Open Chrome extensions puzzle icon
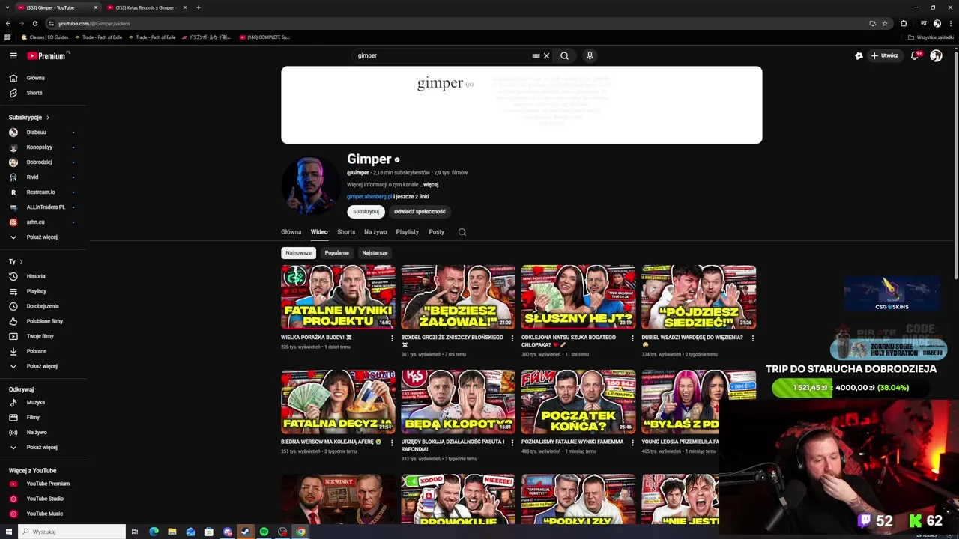The height and width of the screenshot is (539, 959). tap(904, 23)
